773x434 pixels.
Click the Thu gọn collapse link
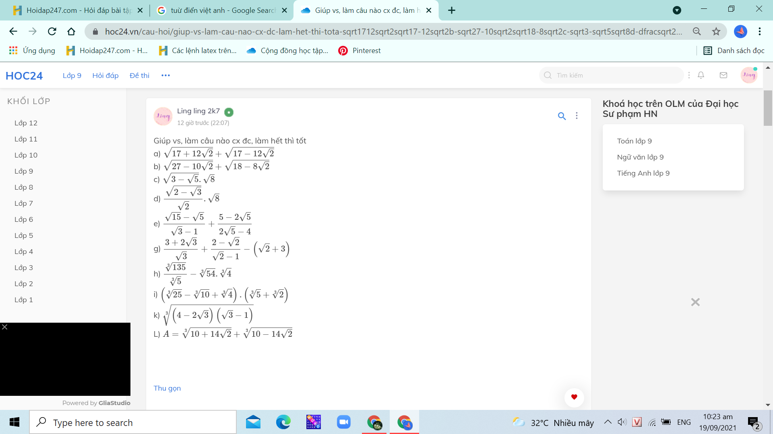pos(167,387)
